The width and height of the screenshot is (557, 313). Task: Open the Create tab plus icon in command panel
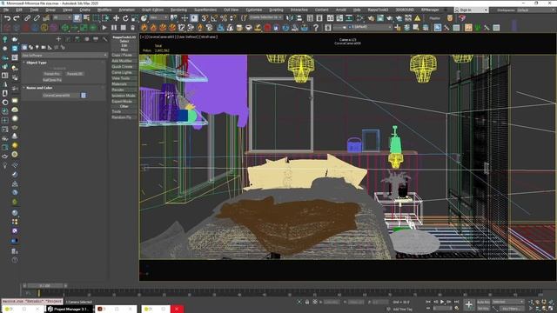(x=58, y=39)
